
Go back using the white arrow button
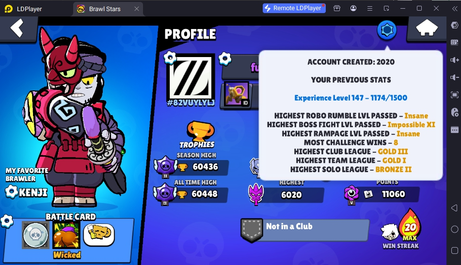[17, 29]
